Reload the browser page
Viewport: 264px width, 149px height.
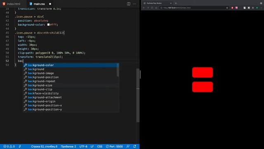(x=152, y=8)
